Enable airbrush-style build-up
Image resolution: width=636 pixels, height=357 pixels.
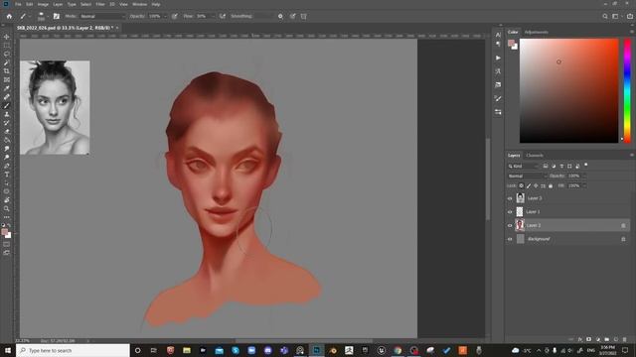pyautogui.click(x=223, y=16)
